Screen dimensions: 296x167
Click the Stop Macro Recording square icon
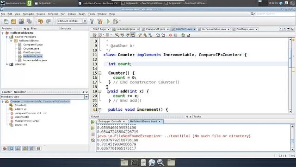click(x=176, y=35)
